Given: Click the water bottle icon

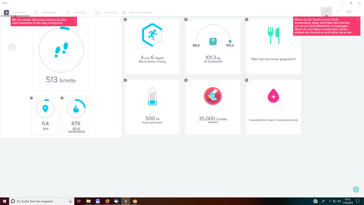Looking at the screenshot, I should (x=152, y=96).
